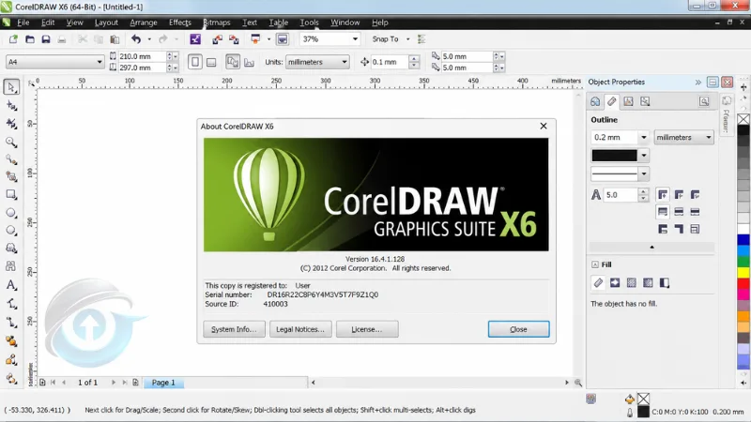Toggle Current page layout button
The image size is (751, 422).
click(249, 62)
